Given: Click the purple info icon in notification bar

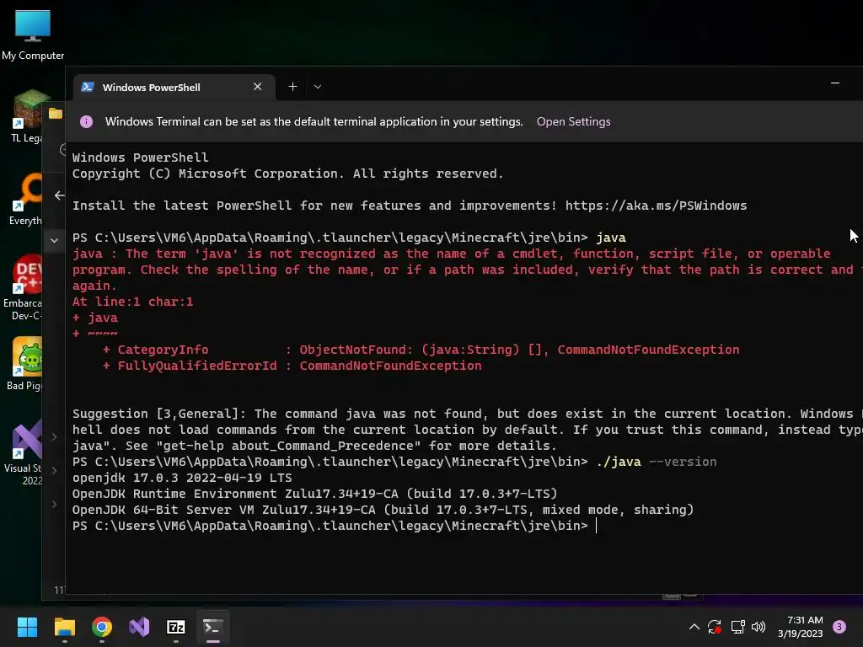Looking at the screenshot, I should pyautogui.click(x=87, y=121).
